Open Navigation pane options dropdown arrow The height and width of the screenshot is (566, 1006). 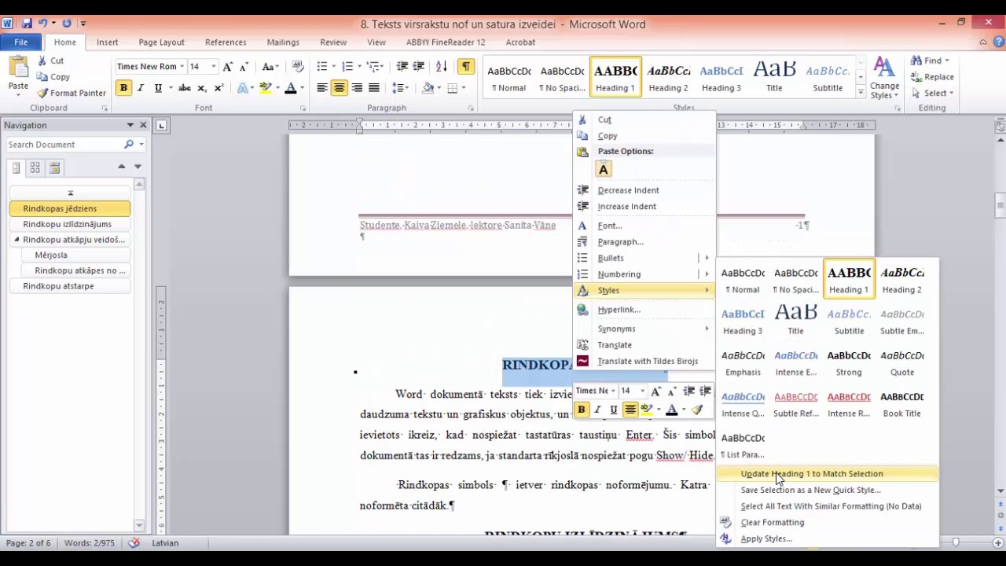point(130,125)
